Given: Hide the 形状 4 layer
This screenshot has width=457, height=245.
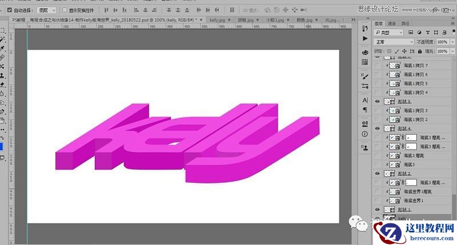Looking at the screenshot, I should click(378, 128).
